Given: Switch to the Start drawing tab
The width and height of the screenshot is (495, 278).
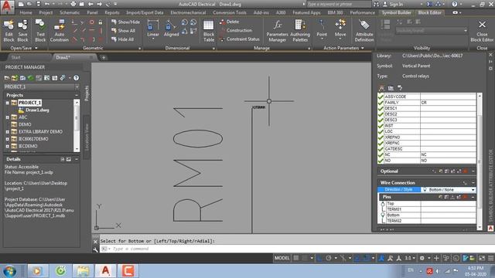Looking at the screenshot, I should coord(15,57).
